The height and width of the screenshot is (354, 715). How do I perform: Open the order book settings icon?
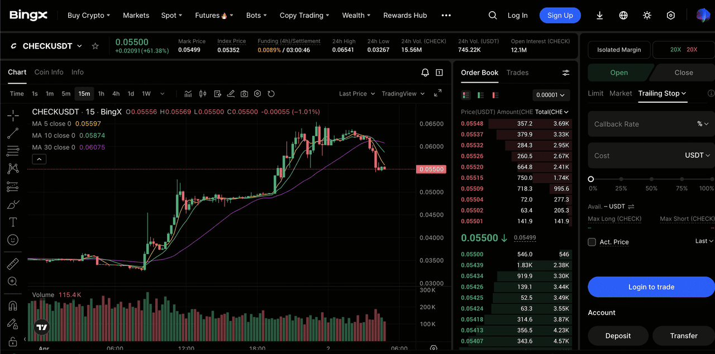click(x=566, y=73)
